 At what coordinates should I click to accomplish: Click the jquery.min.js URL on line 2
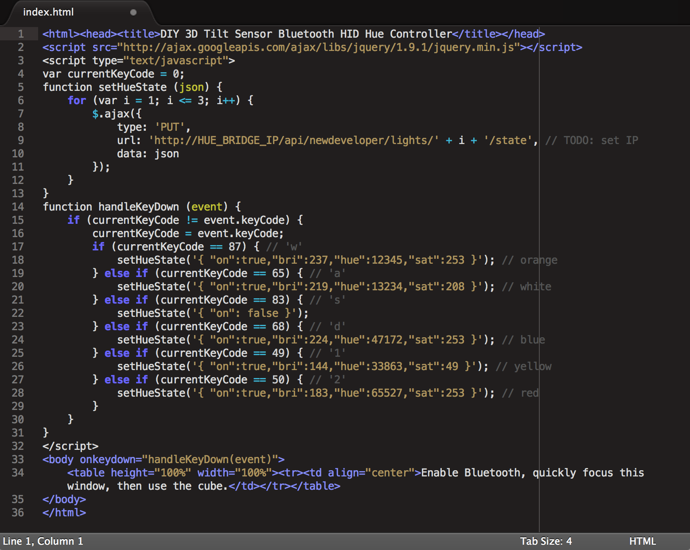(x=318, y=47)
